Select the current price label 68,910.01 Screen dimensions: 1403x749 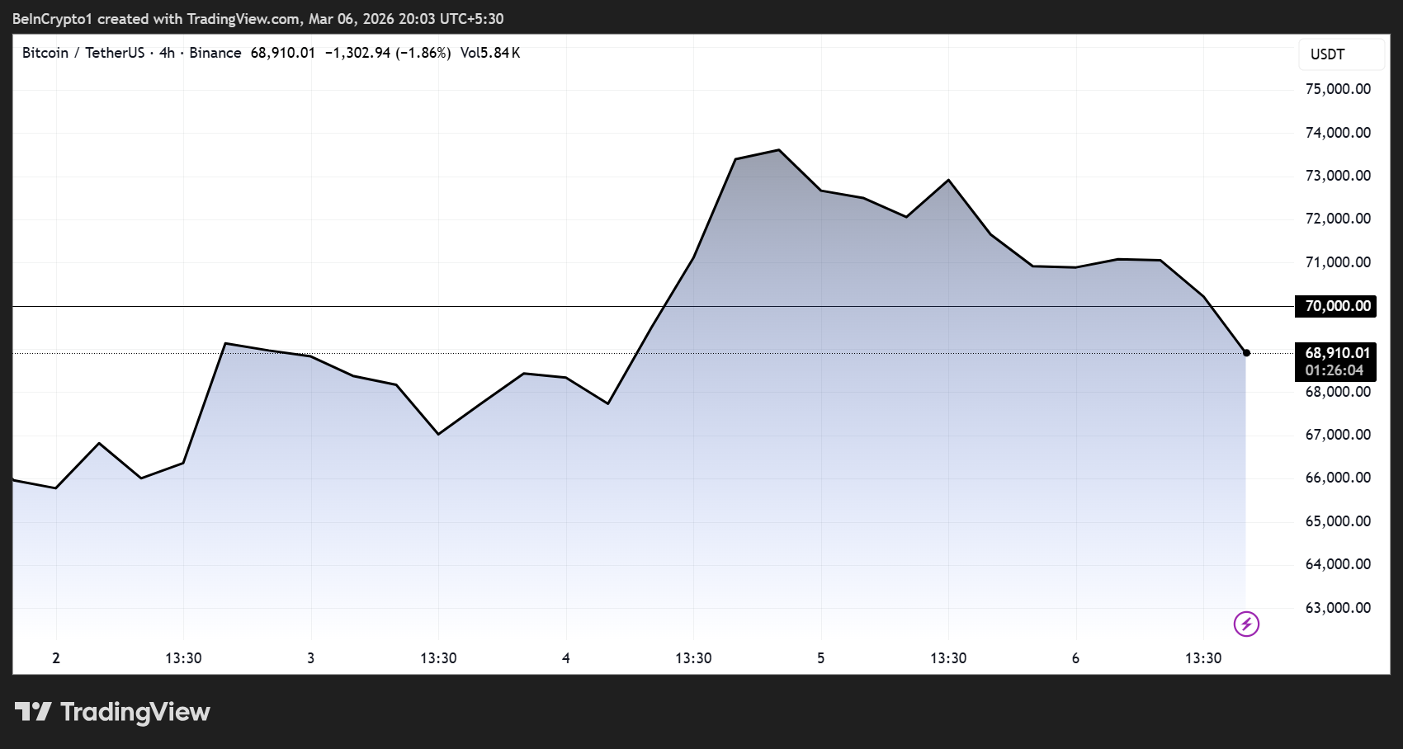point(1337,353)
